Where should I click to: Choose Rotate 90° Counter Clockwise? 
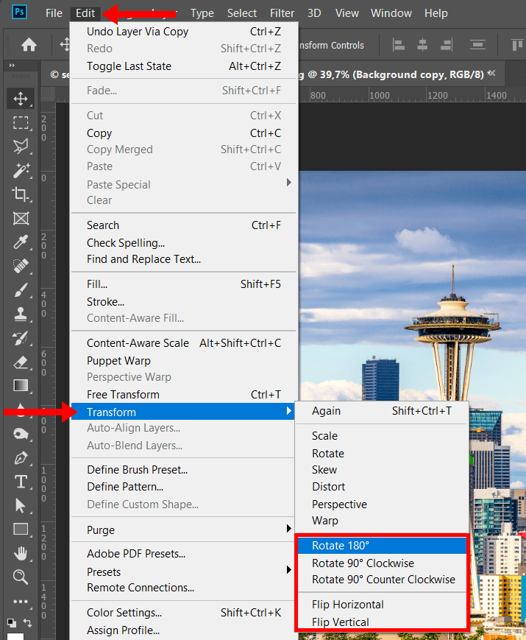pyautogui.click(x=382, y=580)
